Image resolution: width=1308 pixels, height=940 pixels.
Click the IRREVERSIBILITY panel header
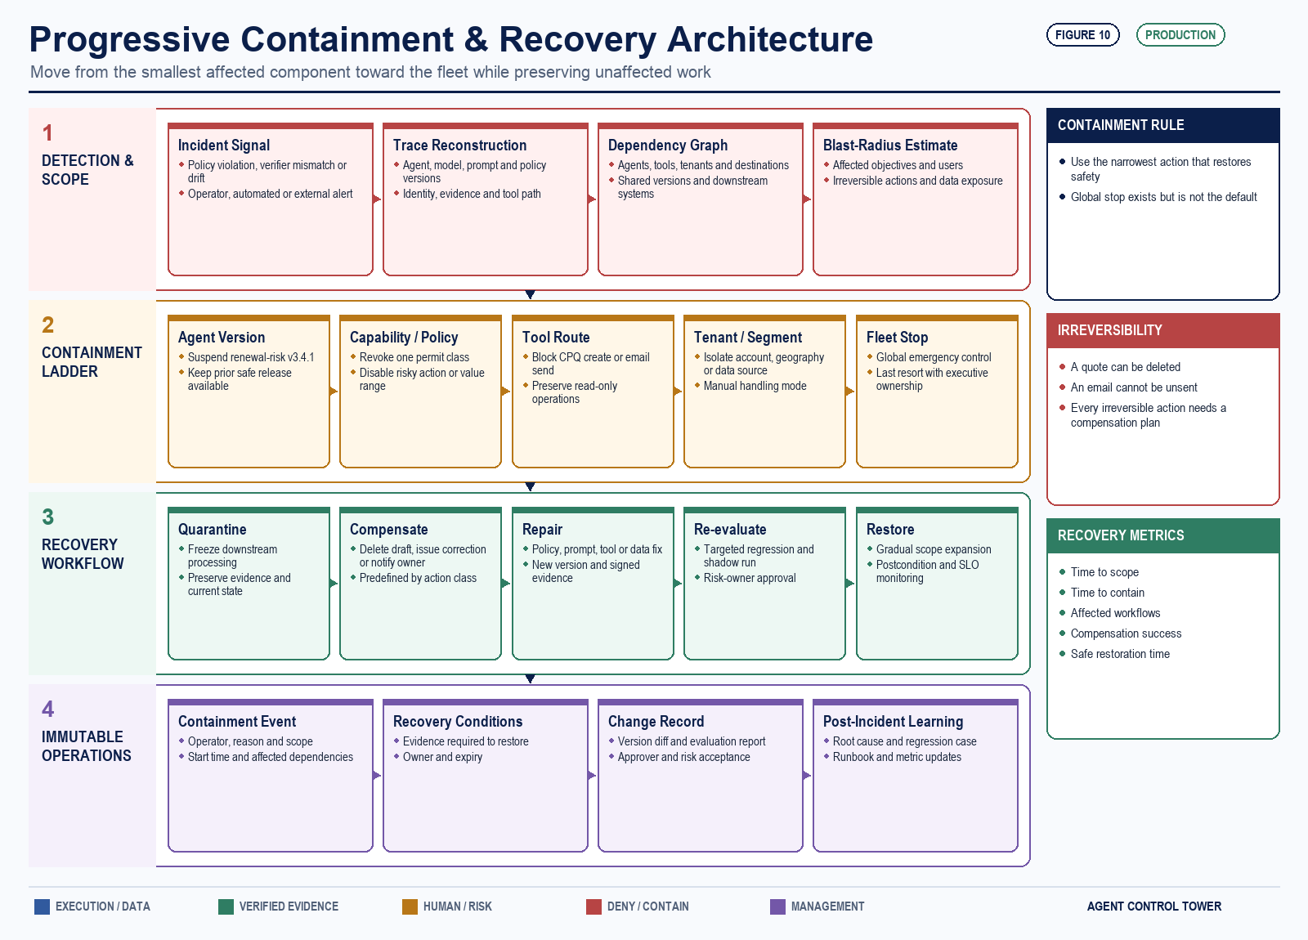[x=1163, y=330]
